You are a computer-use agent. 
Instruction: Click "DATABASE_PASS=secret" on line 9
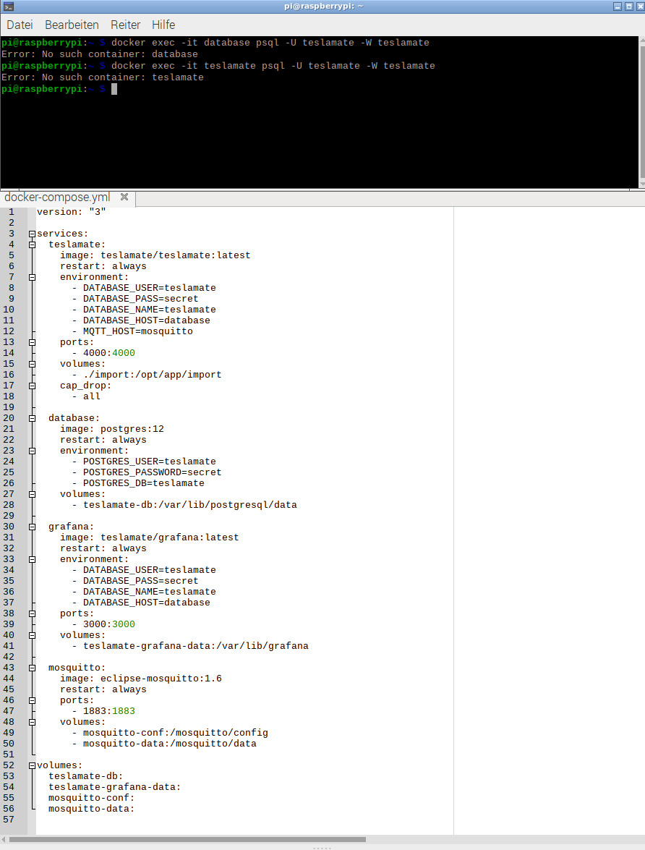pyautogui.click(x=140, y=299)
